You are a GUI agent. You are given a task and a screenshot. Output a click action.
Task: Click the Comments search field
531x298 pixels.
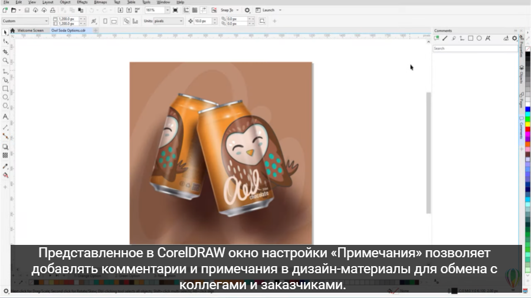coord(475,48)
